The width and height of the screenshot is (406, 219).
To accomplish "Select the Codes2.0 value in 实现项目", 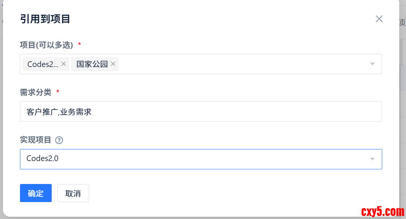I will (x=43, y=158).
